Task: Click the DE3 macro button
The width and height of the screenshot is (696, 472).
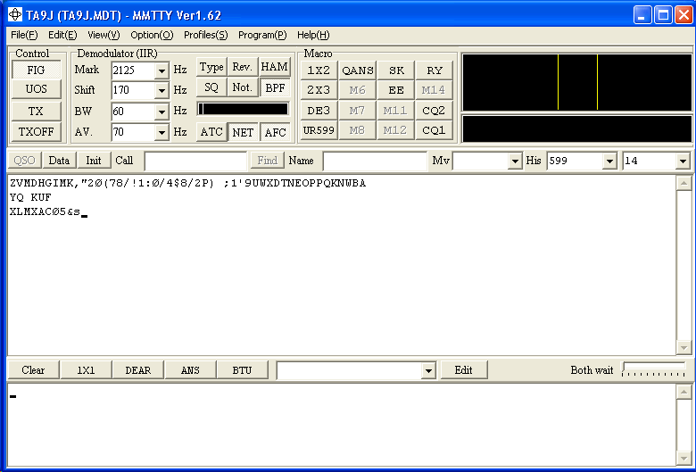Action: point(319,110)
